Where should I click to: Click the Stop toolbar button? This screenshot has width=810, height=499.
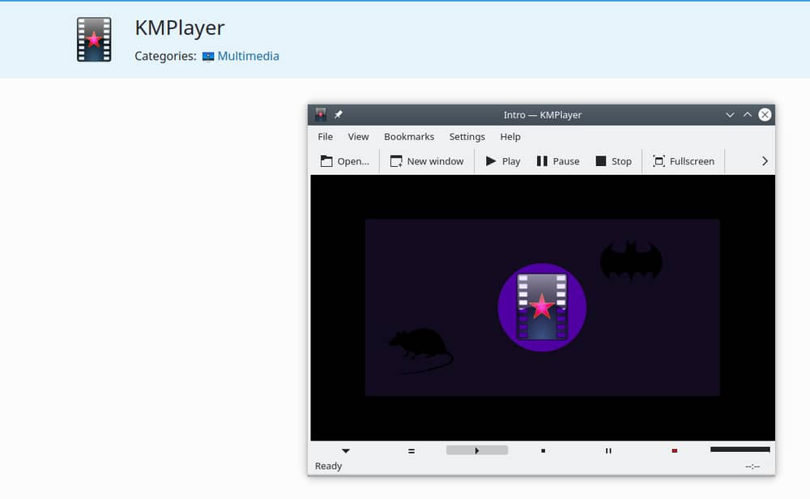tap(614, 161)
